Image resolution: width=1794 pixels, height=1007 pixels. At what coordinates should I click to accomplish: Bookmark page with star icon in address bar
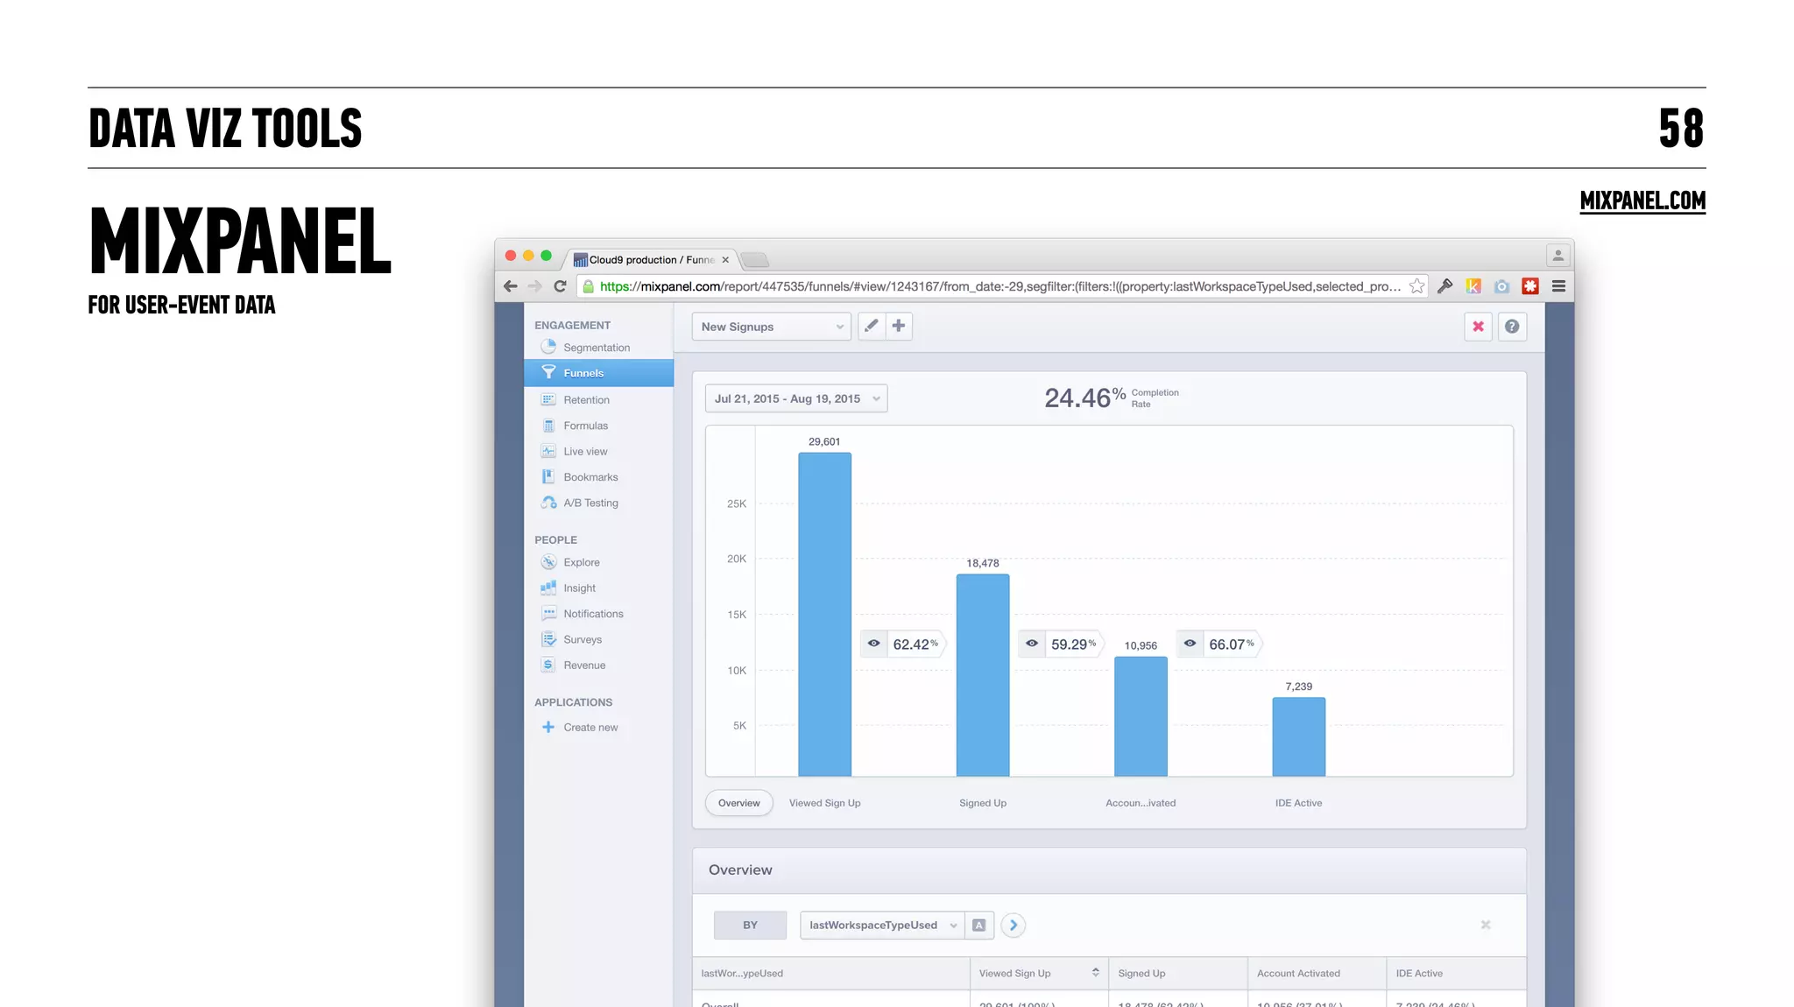(1416, 286)
